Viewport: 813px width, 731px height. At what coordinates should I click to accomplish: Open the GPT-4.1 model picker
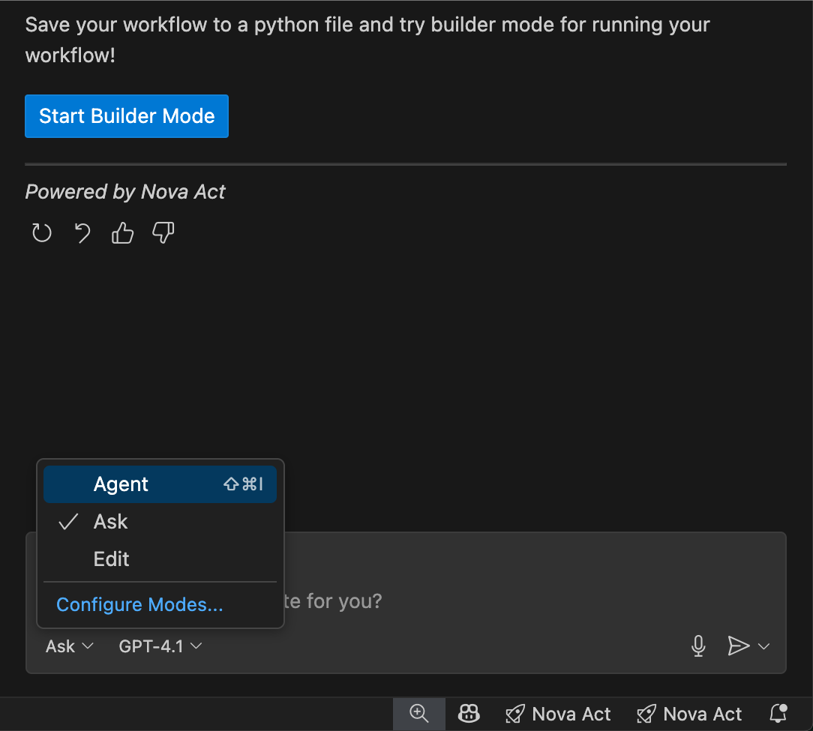160,646
